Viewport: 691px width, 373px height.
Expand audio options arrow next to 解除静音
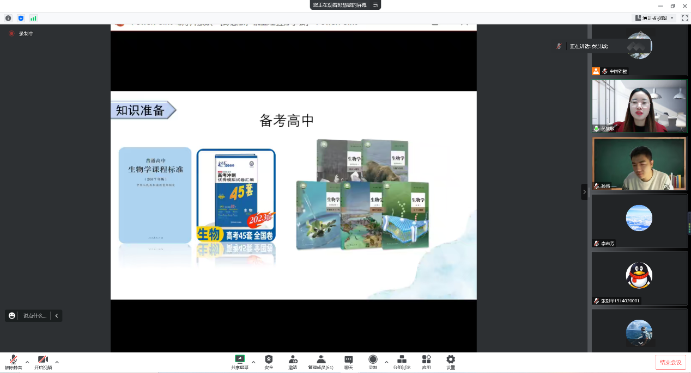(27, 362)
